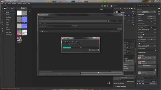161x90 pixels.
Task: Open the Multiply blending dropdown
Action: pyautogui.click(x=129, y=58)
